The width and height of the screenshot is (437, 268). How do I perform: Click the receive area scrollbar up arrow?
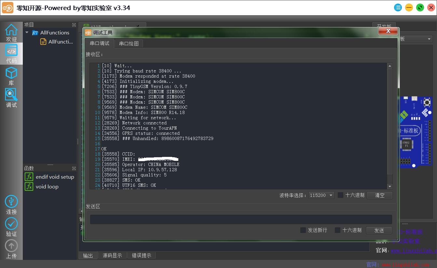[x=390, y=66]
